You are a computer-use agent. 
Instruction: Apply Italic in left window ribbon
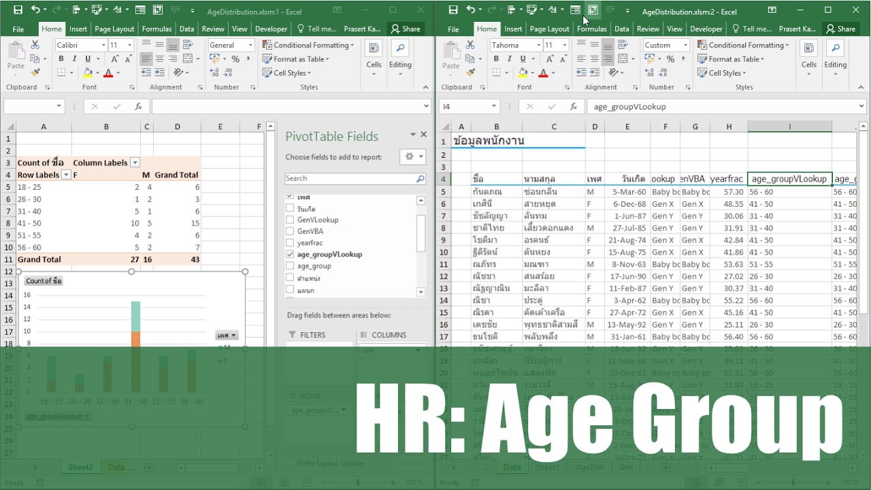(75, 59)
